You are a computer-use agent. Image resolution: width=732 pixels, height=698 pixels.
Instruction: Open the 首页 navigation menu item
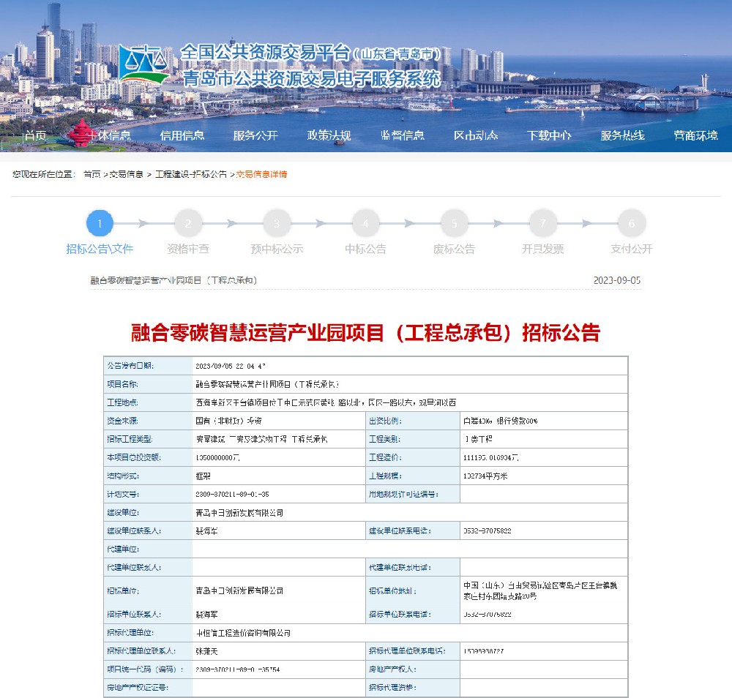(x=35, y=135)
